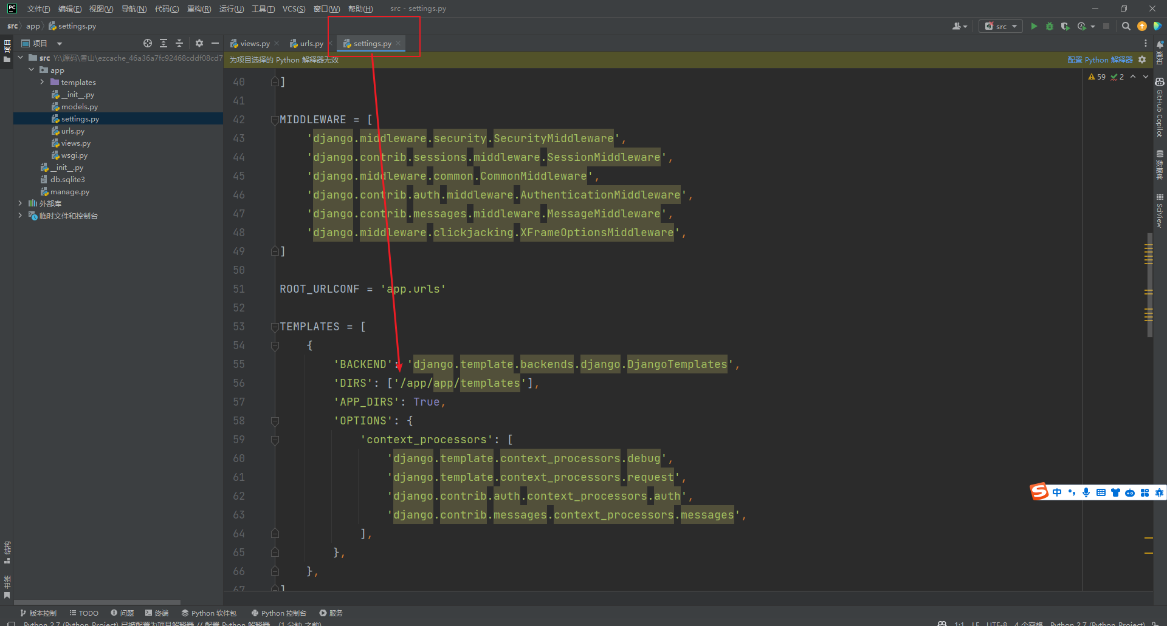Open the version control tool window
Image resolution: width=1167 pixels, height=626 pixels.
coord(38,613)
